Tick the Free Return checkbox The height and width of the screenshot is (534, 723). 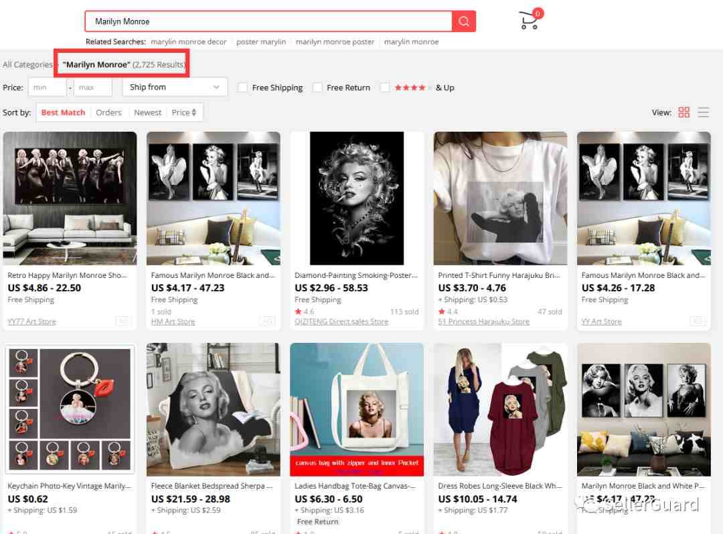(x=317, y=88)
